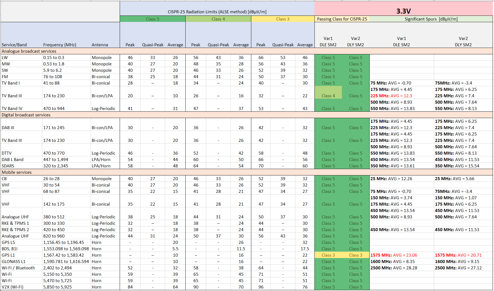Select the red 1575 MHz AVG = 23.06 cell
This screenshot has height=291, width=494.
pos(394,255)
